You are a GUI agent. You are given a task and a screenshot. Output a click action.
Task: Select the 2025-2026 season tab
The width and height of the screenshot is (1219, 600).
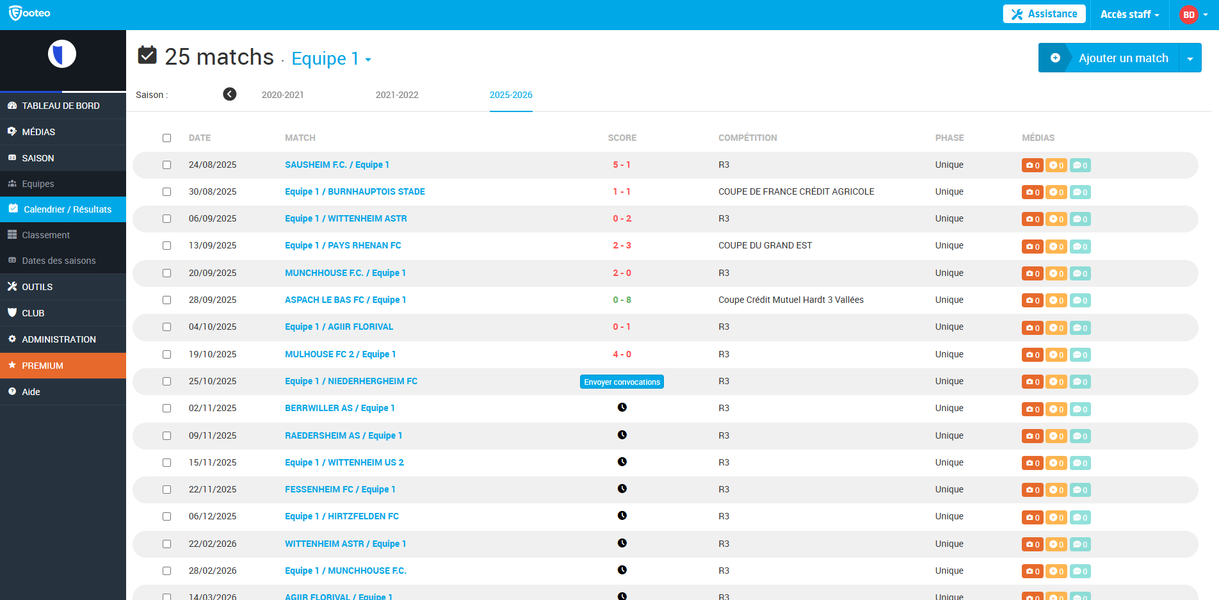[511, 95]
